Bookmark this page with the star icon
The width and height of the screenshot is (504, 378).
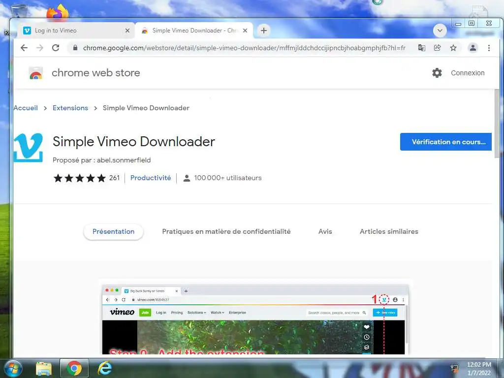[453, 48]
